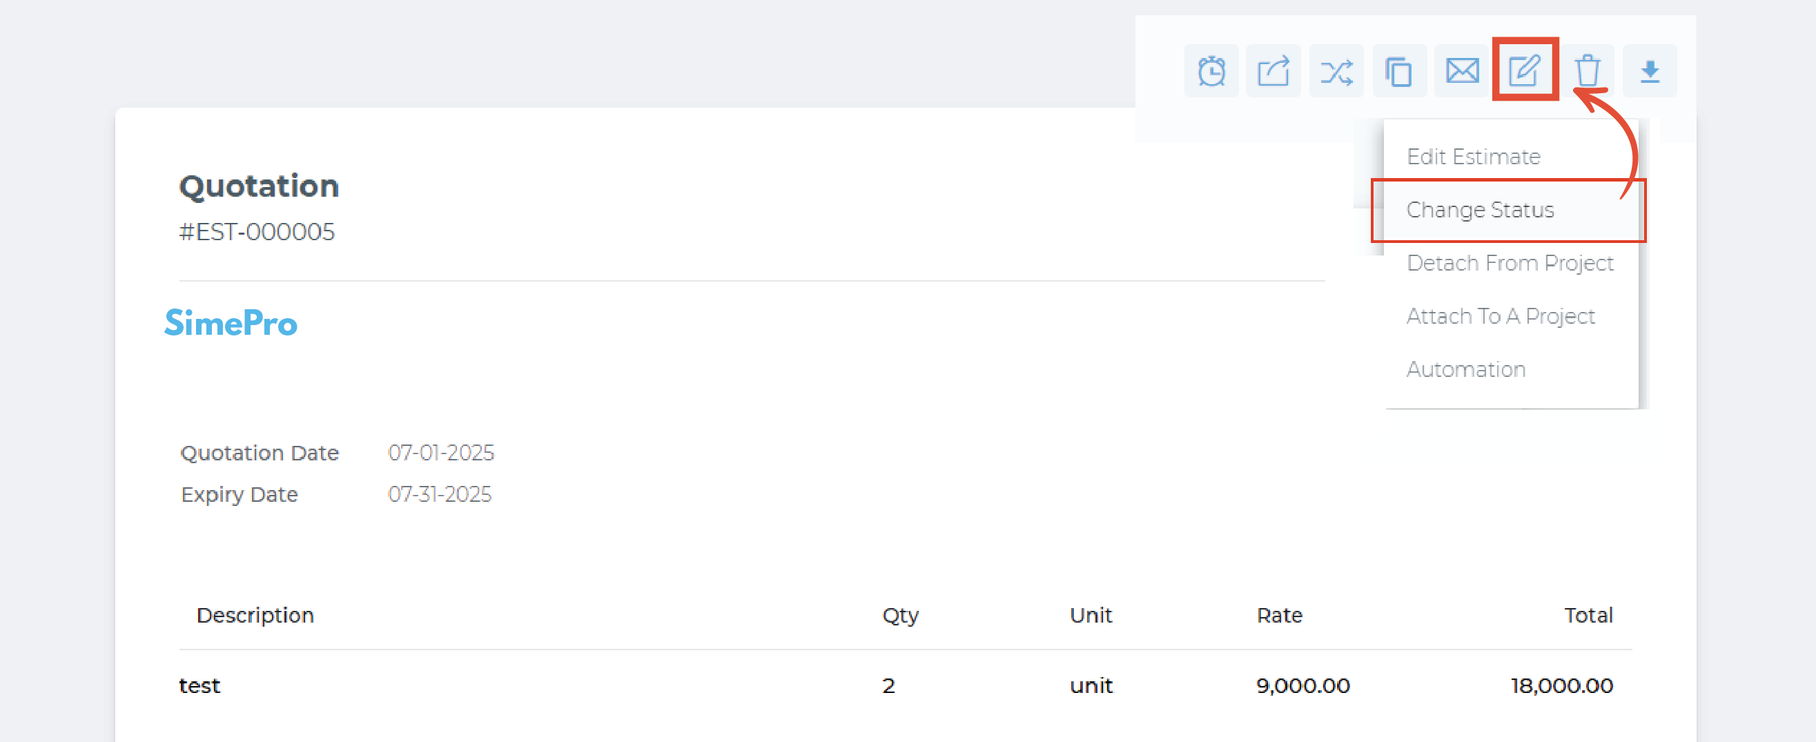
Task: Click the estimate number #EST-000005
Action: (257, 232)
